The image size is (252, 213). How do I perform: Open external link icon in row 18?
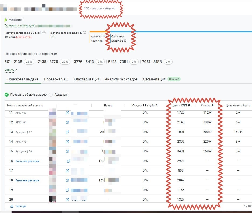pyautogui.click(x=67, y=180)
